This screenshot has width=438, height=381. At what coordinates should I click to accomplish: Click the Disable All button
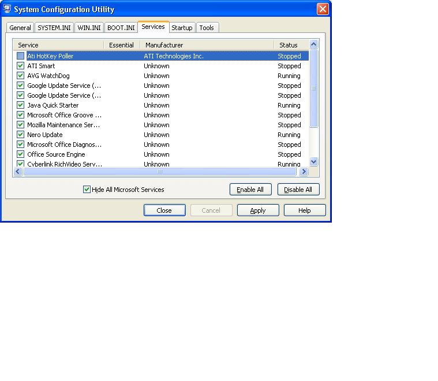[x=298, y=190]
